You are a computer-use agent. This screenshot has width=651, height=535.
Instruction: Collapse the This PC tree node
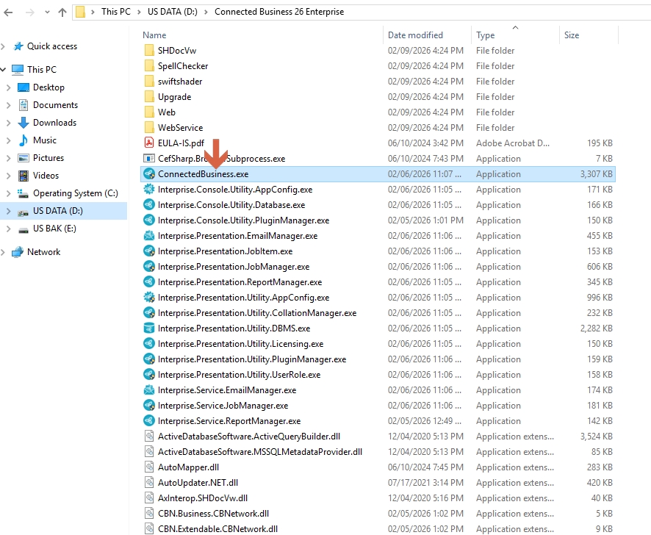(4, 70)
